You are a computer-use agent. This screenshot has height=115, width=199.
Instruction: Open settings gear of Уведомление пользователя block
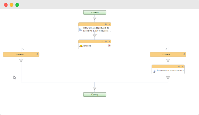(179, 66)
